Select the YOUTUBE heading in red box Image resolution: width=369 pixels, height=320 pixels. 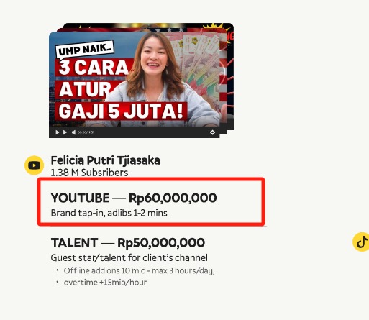click(80, 198)
